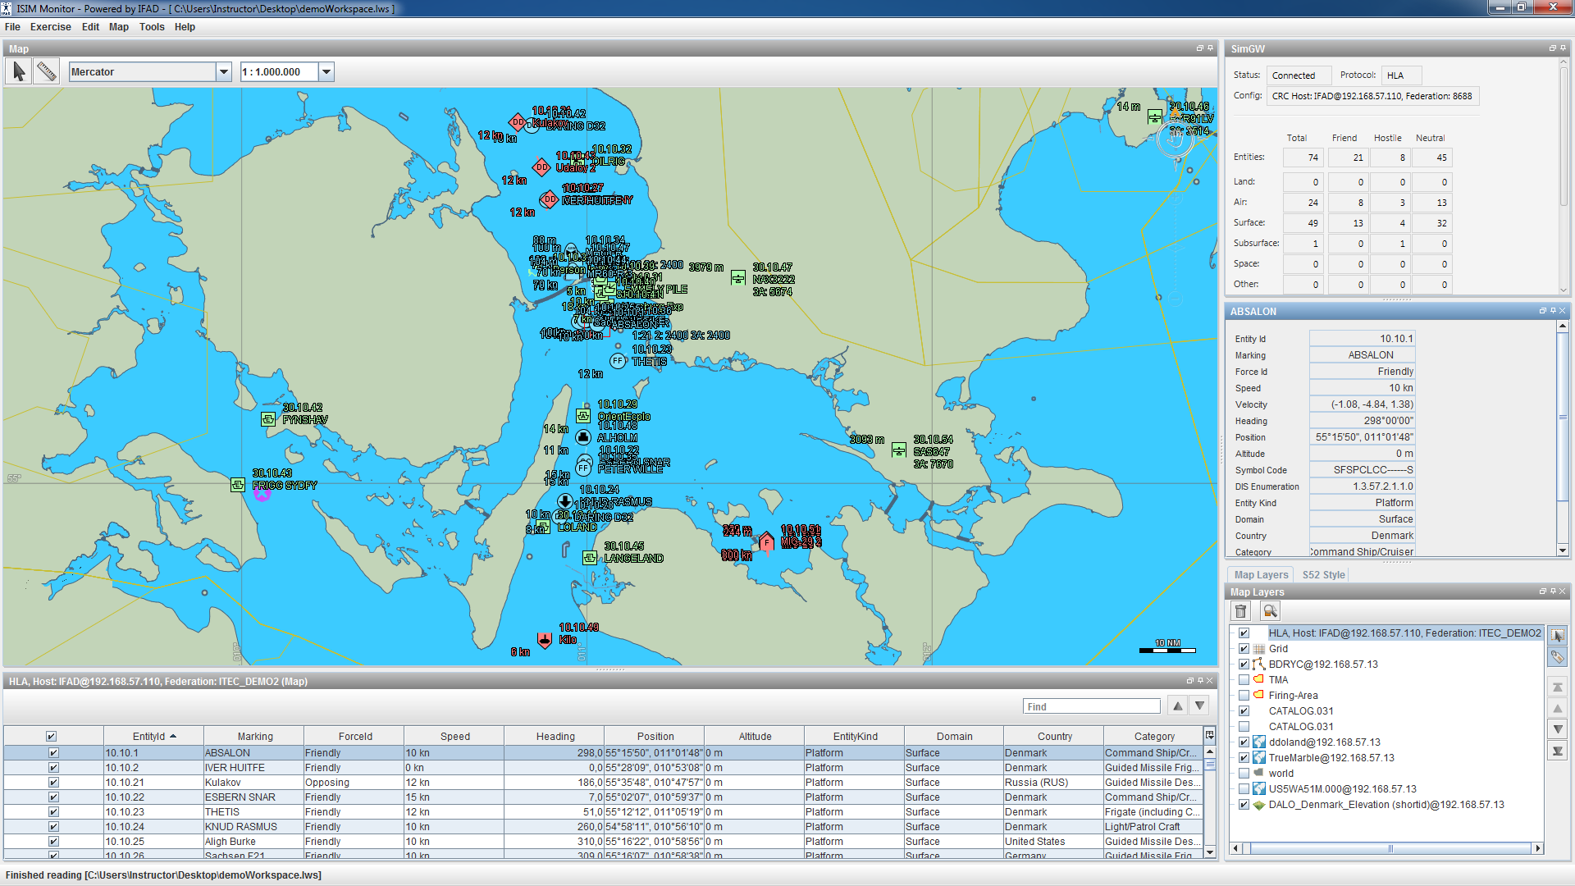The height and width of the screenshot is (886, 1575).
Task: Open the File menu
Action: 12,27
